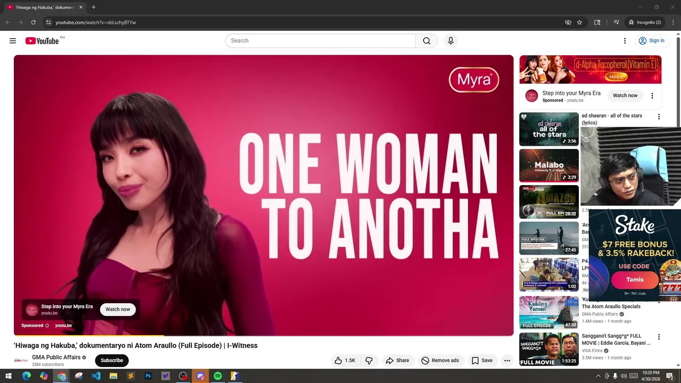Viewport: 681px width, 383px height.
Task: Open Chrome three-dot menu
Action: point(673,22)
